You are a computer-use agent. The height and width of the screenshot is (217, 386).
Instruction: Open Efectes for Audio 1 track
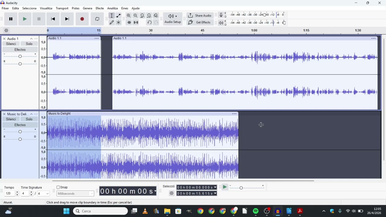pos(20,49)
